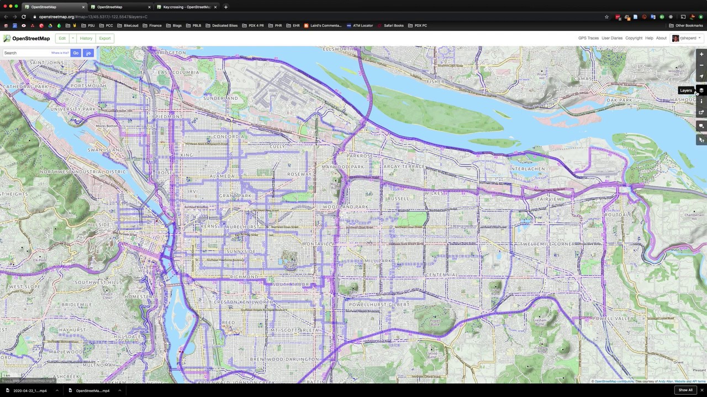
Task: Open the Help page
Action: coord(649,38)
